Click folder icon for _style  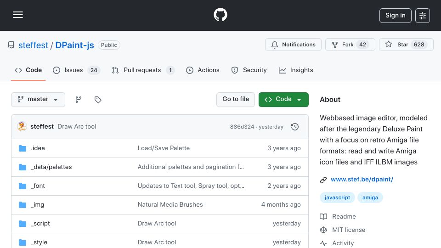click(23, 242)
